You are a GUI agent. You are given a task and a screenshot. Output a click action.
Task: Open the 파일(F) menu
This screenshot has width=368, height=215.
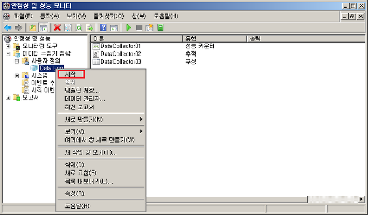point(23,16)
